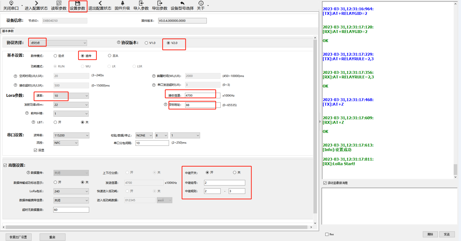Click the 设置参数 save icon
Viewport: 461px width, 241px height.
pyautogui.click(x=78, y=3)
